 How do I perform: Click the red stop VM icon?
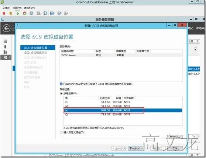click(4, 13)
